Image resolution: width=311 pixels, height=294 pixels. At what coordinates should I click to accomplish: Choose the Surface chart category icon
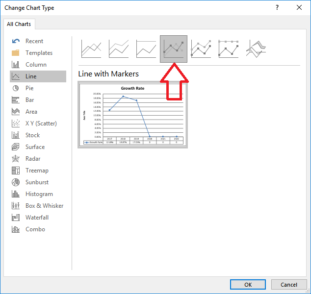coord(16,147)
